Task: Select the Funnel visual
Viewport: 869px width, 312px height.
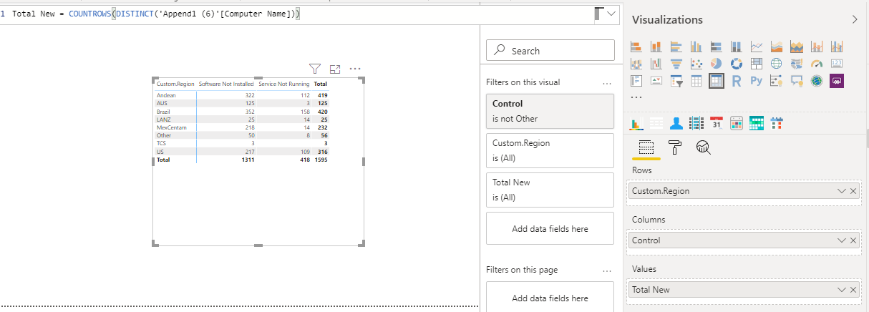Action: click(676, 64)
